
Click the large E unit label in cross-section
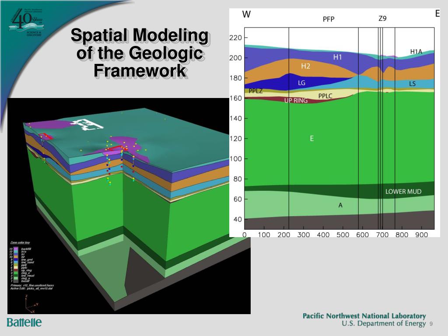click(x=311, y=139)
